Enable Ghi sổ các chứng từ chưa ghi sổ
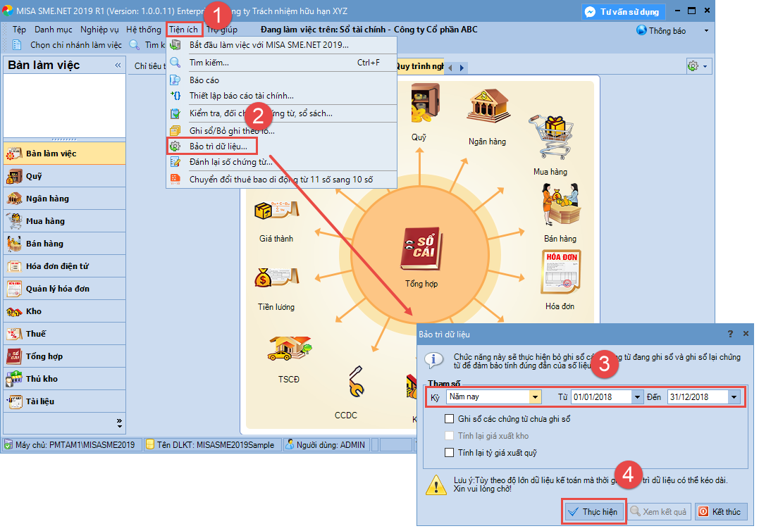This screenshot has width=759, height=531. 450,419
